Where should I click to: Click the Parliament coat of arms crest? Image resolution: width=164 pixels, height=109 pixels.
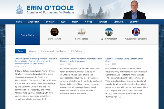19,9
